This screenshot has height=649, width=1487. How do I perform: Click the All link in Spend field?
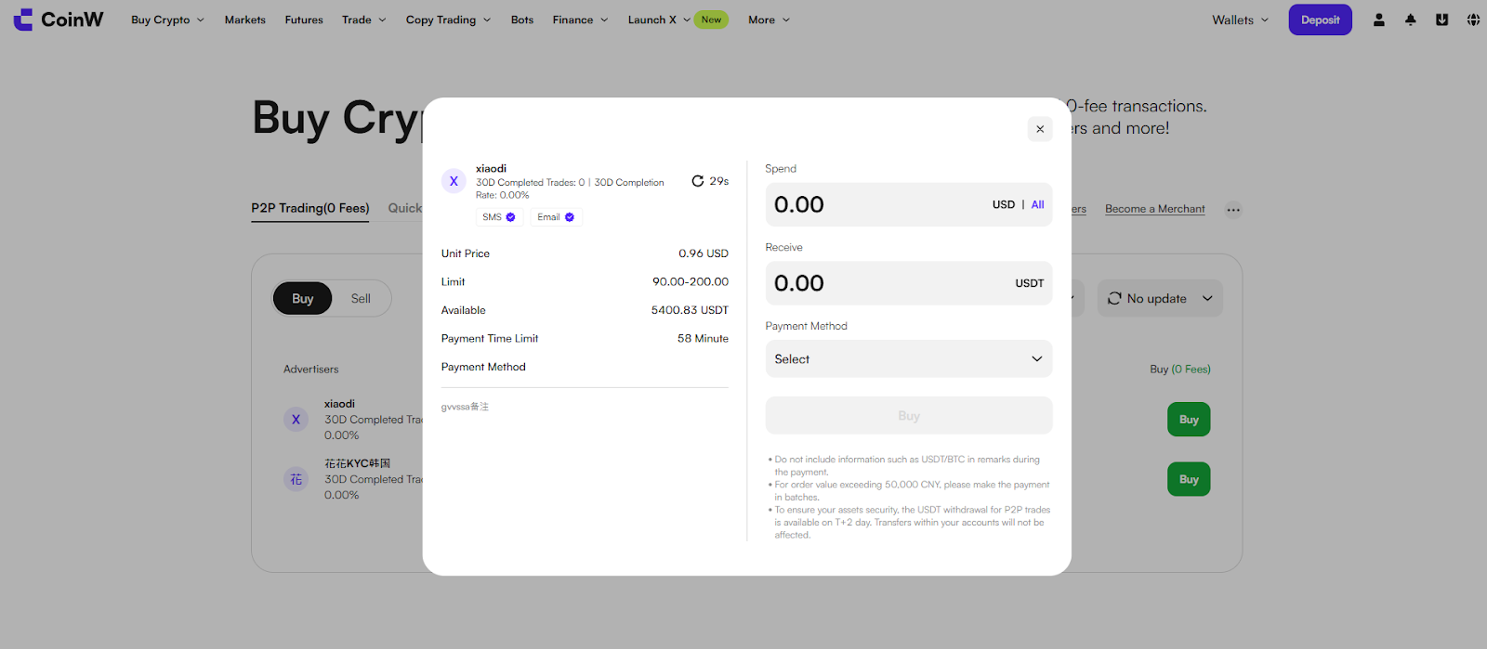pyautogui.click(x=1037, y=204)
